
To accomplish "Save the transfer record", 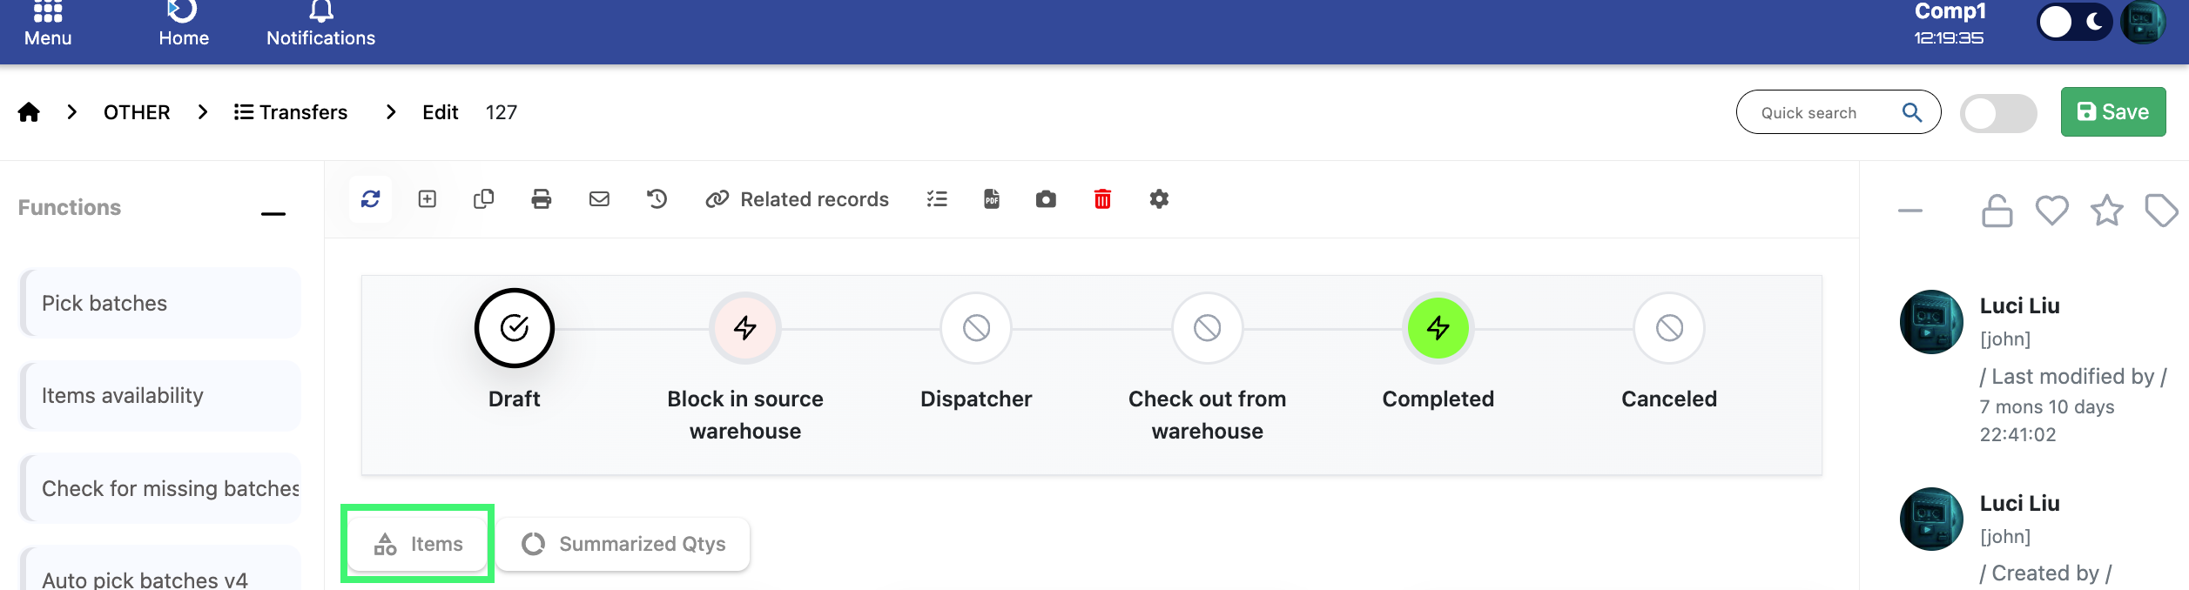I will [2112, 112].
